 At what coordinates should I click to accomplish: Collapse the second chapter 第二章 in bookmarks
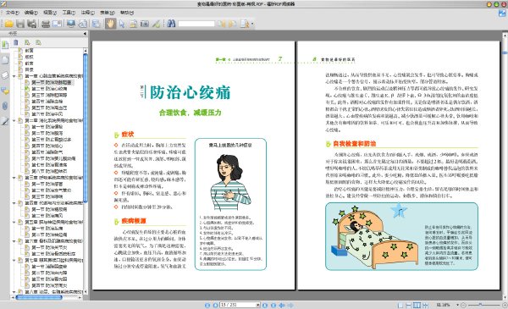[x=14, y=120]
